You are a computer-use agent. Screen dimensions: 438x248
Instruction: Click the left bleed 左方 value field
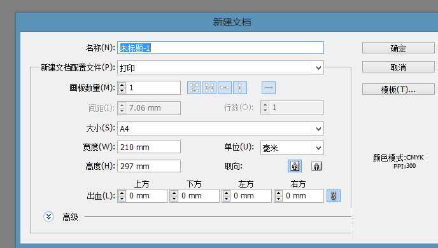[251, 196]
